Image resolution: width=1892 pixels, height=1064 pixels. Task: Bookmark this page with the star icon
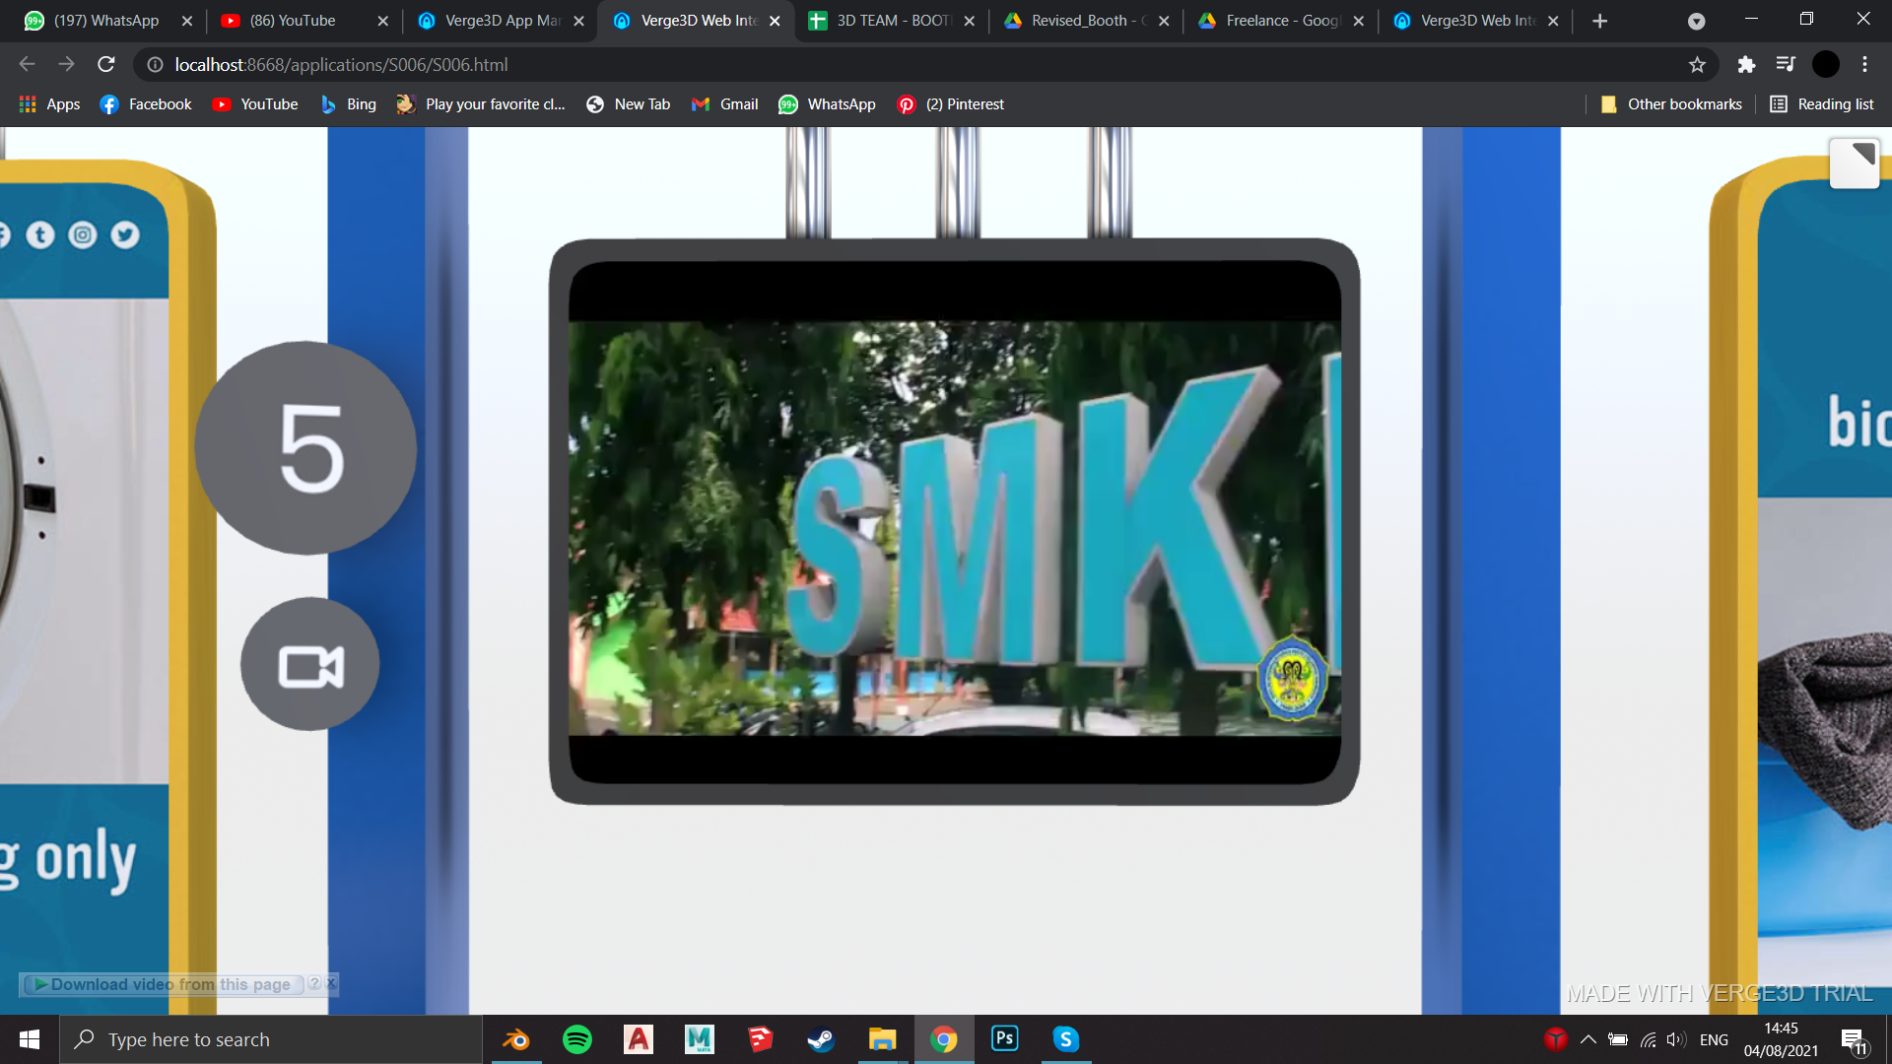tap(1697, 64)
